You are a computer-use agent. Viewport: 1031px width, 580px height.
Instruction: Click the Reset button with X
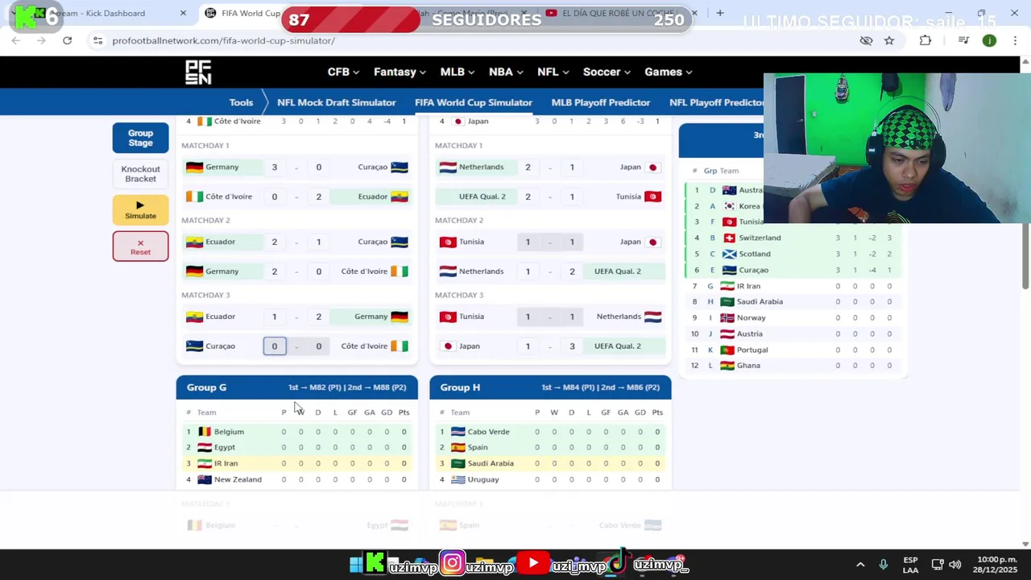pos(140,246)
